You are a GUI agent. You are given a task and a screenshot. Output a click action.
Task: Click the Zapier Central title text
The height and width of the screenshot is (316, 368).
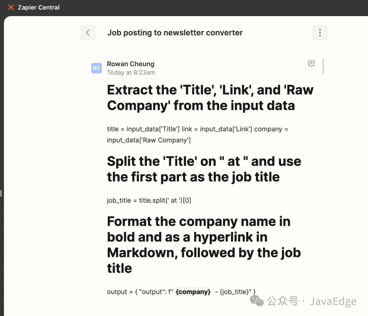point(39,7)
